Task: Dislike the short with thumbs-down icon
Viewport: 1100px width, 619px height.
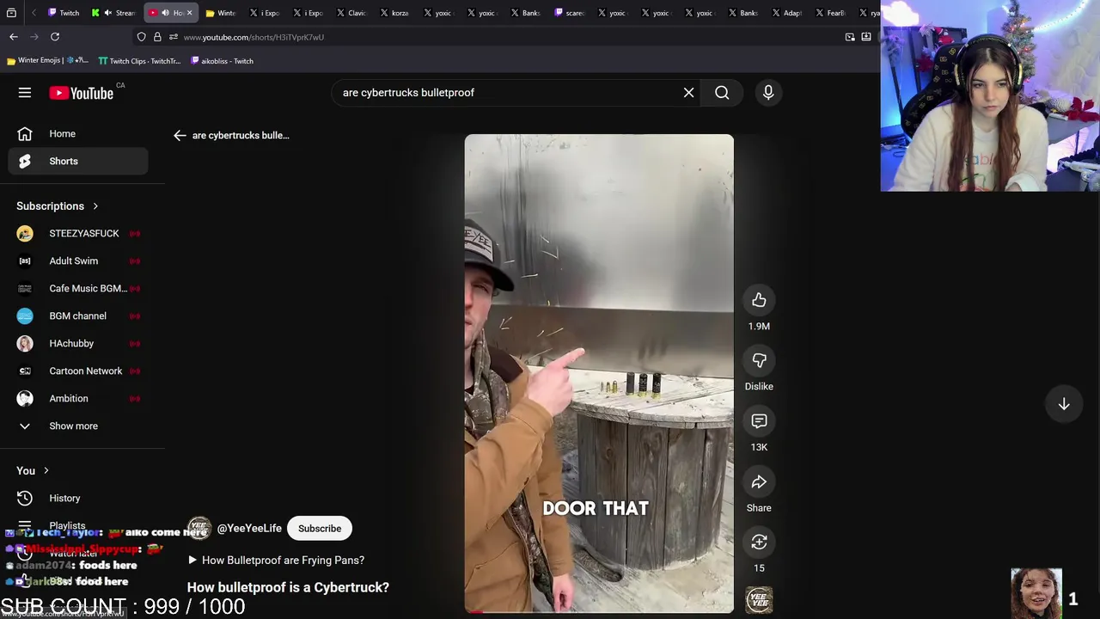Action: [759, 360]
